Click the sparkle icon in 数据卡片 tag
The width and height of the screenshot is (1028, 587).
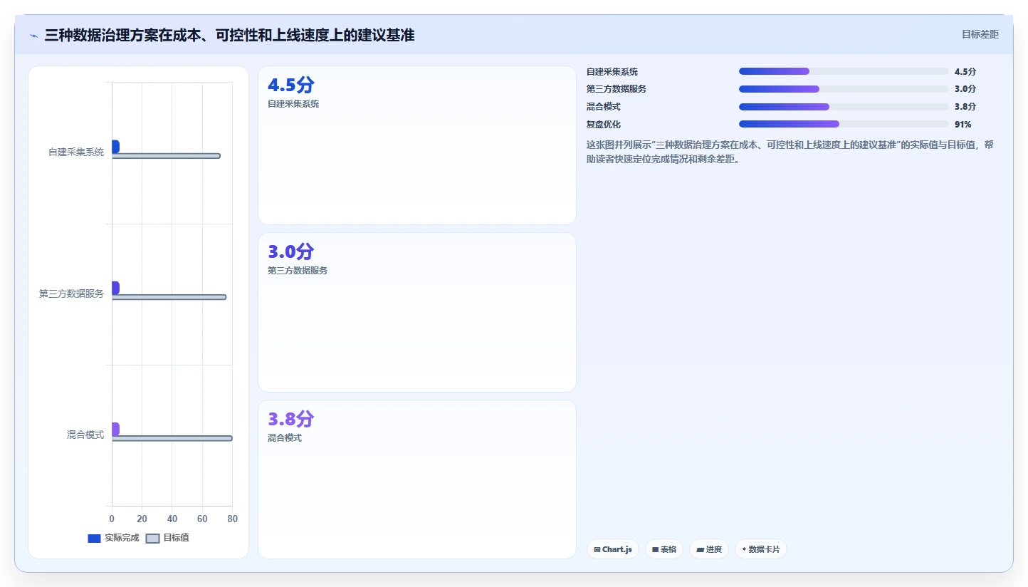pyautogui.click(x=744, y=549)
